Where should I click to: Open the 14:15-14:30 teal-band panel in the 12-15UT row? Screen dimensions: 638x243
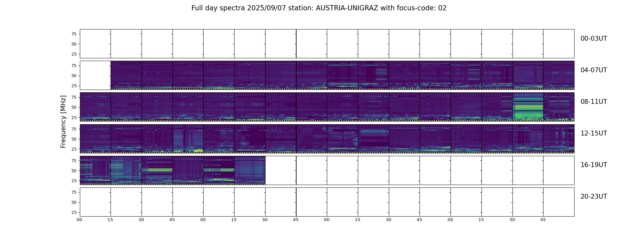374,139
